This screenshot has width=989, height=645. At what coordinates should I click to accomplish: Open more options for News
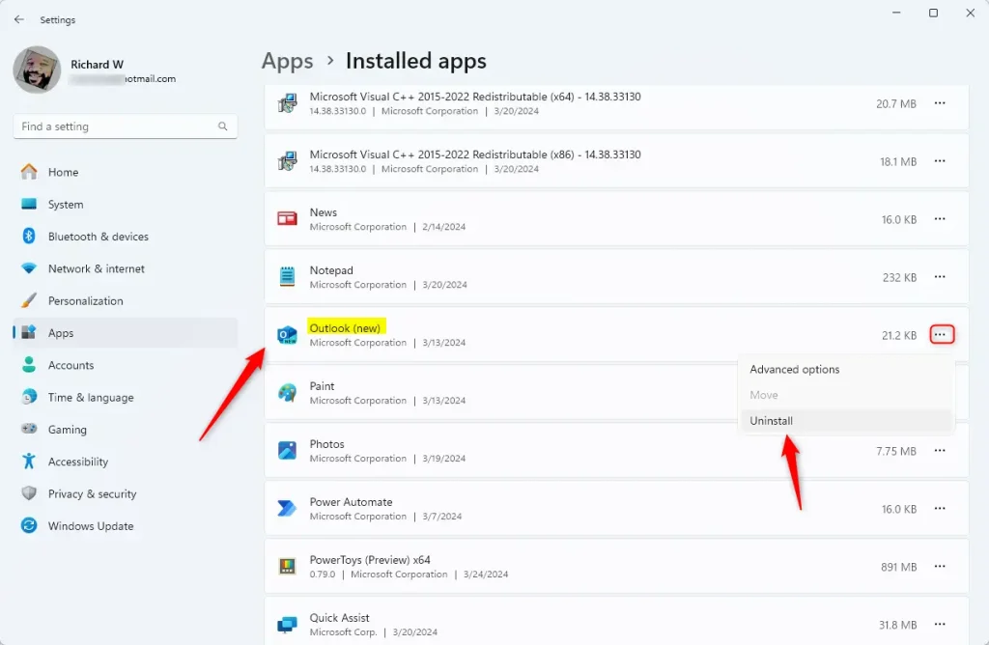[x=940, y=219]
